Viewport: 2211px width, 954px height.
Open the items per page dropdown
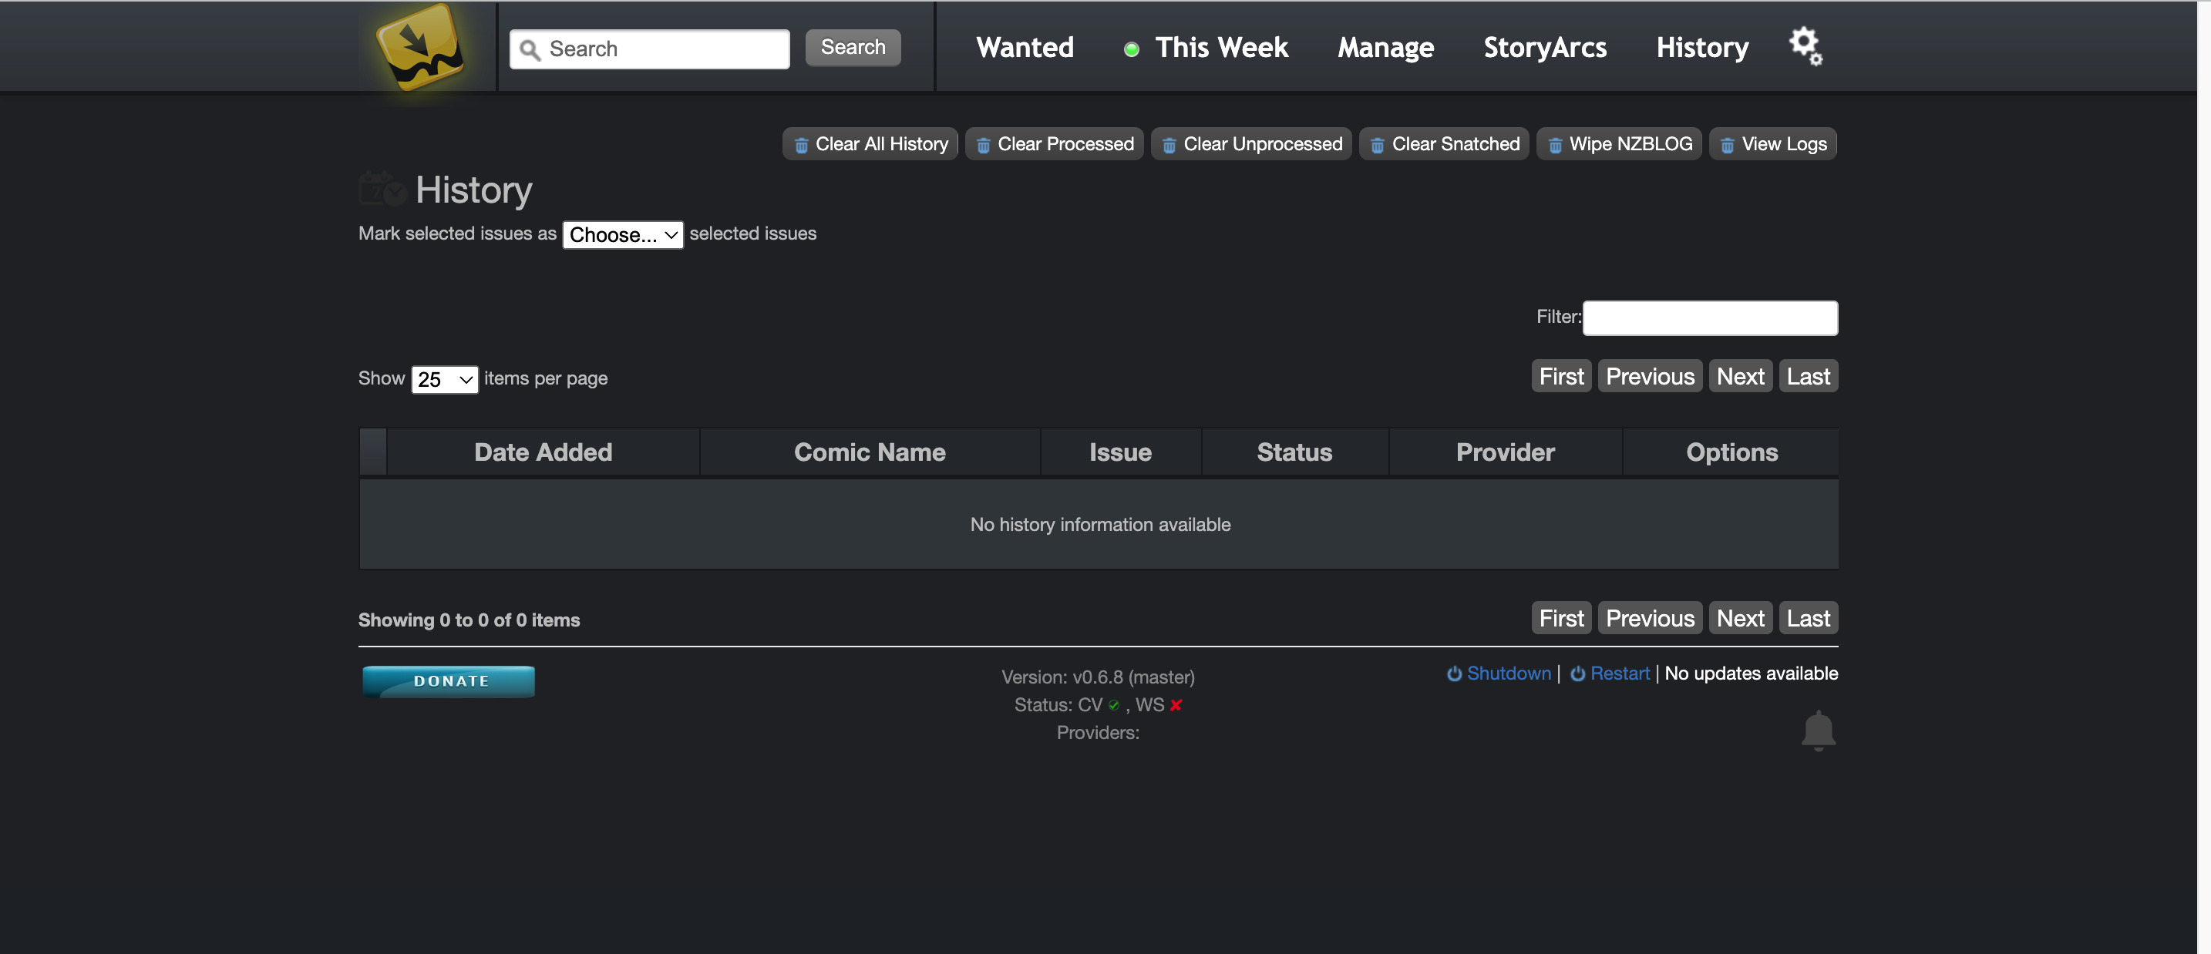tap(444, 379)
